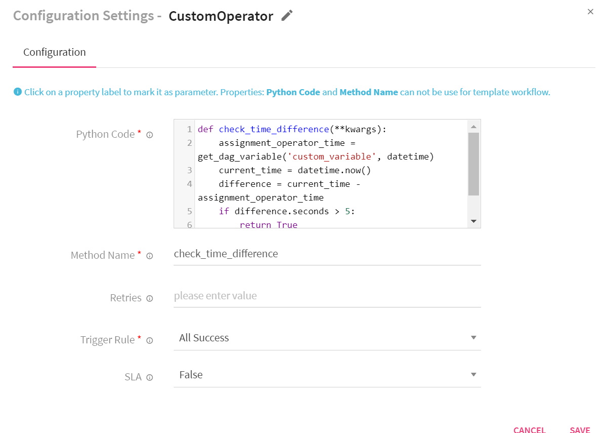The image size is (600, 433).
Task: Click the Method Name label
Action: tap(103, 255)
